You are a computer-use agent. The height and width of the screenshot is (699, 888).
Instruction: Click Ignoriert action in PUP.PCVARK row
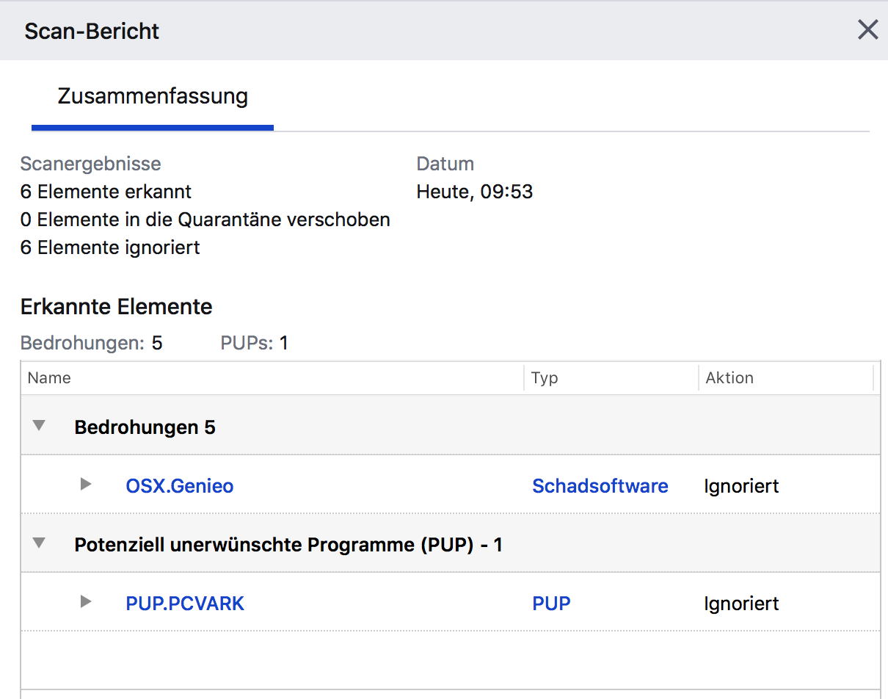(741, 604)
